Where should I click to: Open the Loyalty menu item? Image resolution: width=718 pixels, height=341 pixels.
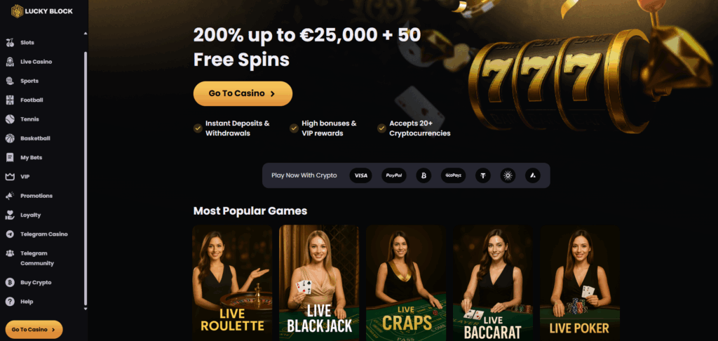tap(31, 215)
